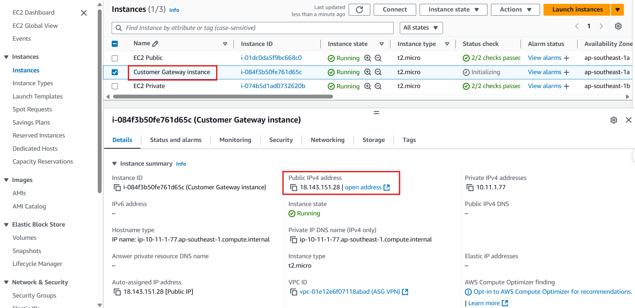The image size is (635, 308).
Task: Select the EC2 Public instance checkbox
Action: click(x=115, y=58)
